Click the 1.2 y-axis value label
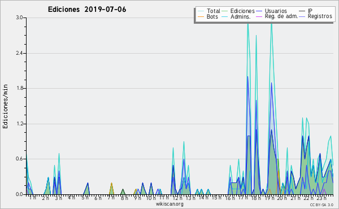This screenshot has width=339, height=209. (19, 124)
